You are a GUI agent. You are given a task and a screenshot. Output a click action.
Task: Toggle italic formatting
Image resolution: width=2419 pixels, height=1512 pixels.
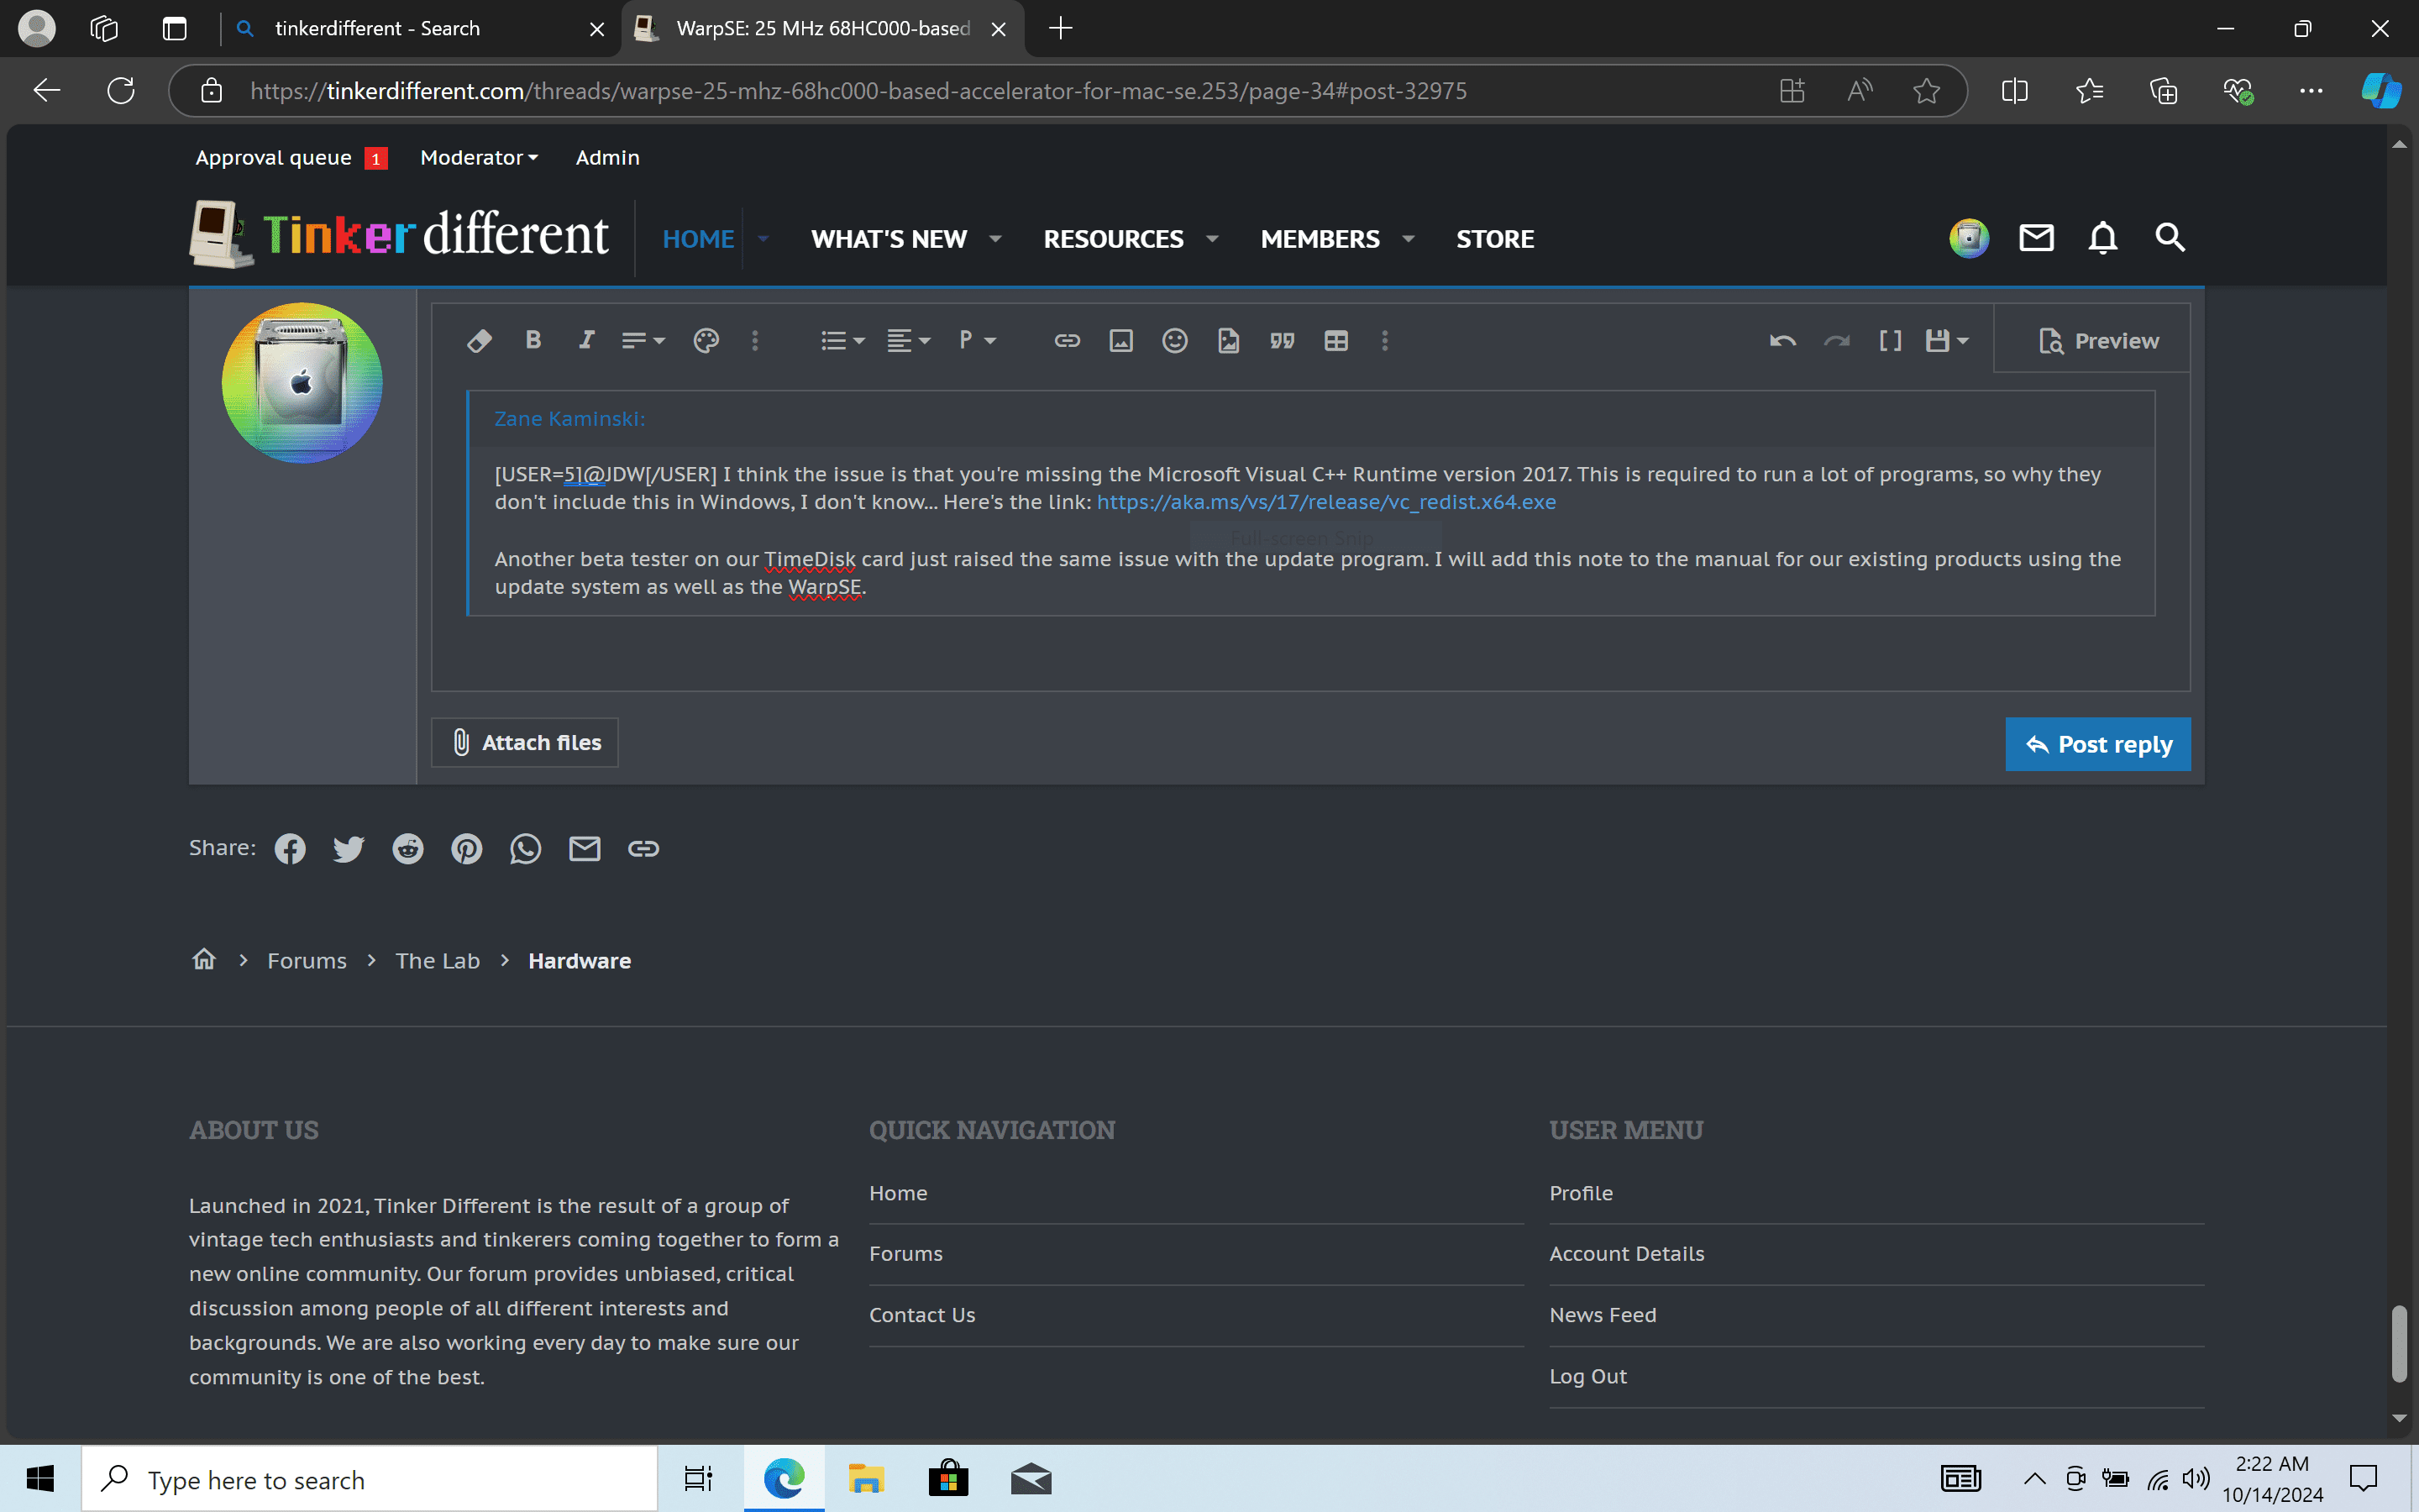(587, 341)
